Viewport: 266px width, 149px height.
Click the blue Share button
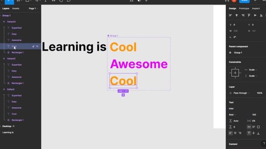[244, 1]
